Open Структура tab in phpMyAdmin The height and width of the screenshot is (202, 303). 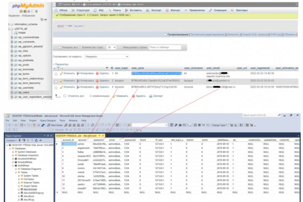click(x=80, y=10)
